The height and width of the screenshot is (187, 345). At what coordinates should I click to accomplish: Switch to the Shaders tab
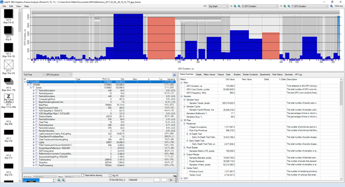(237, 75)
